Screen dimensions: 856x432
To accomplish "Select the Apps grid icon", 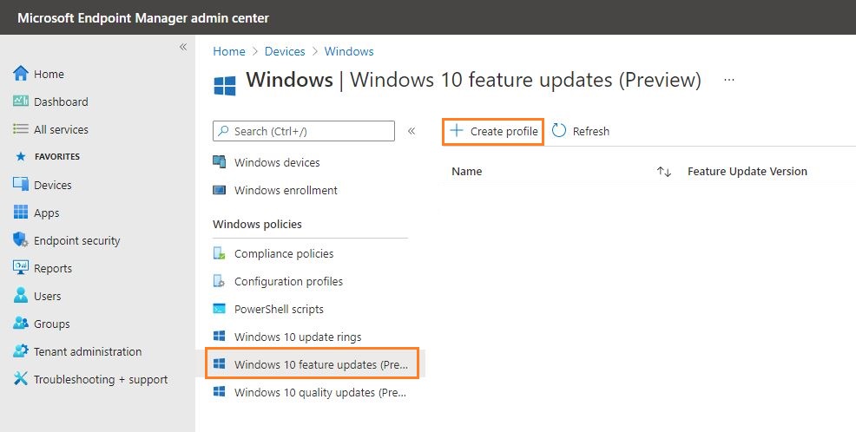I will tap(21, 213).
